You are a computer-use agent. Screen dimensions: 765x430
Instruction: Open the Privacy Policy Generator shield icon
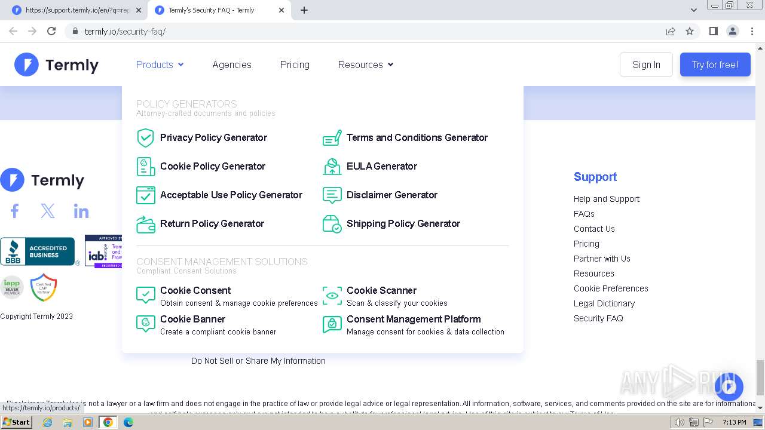coord(145,138)
